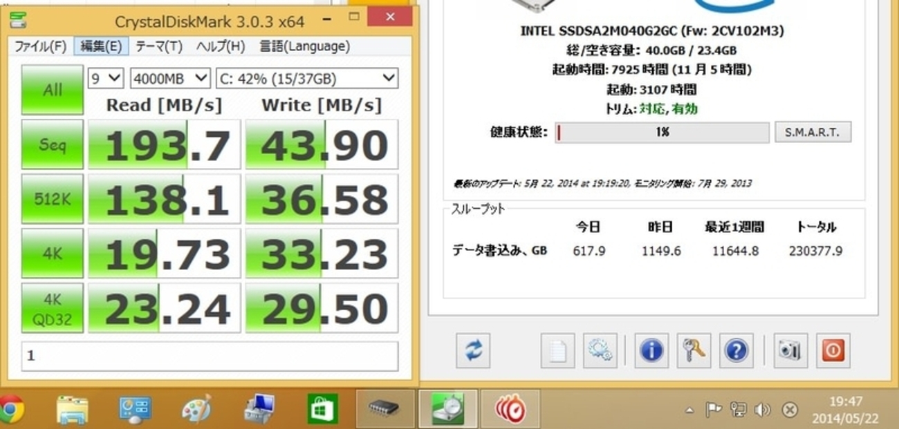The image size is (899, 429).
Task: Switch to CrystalDiskMark taskbar button
Action: 448,409
